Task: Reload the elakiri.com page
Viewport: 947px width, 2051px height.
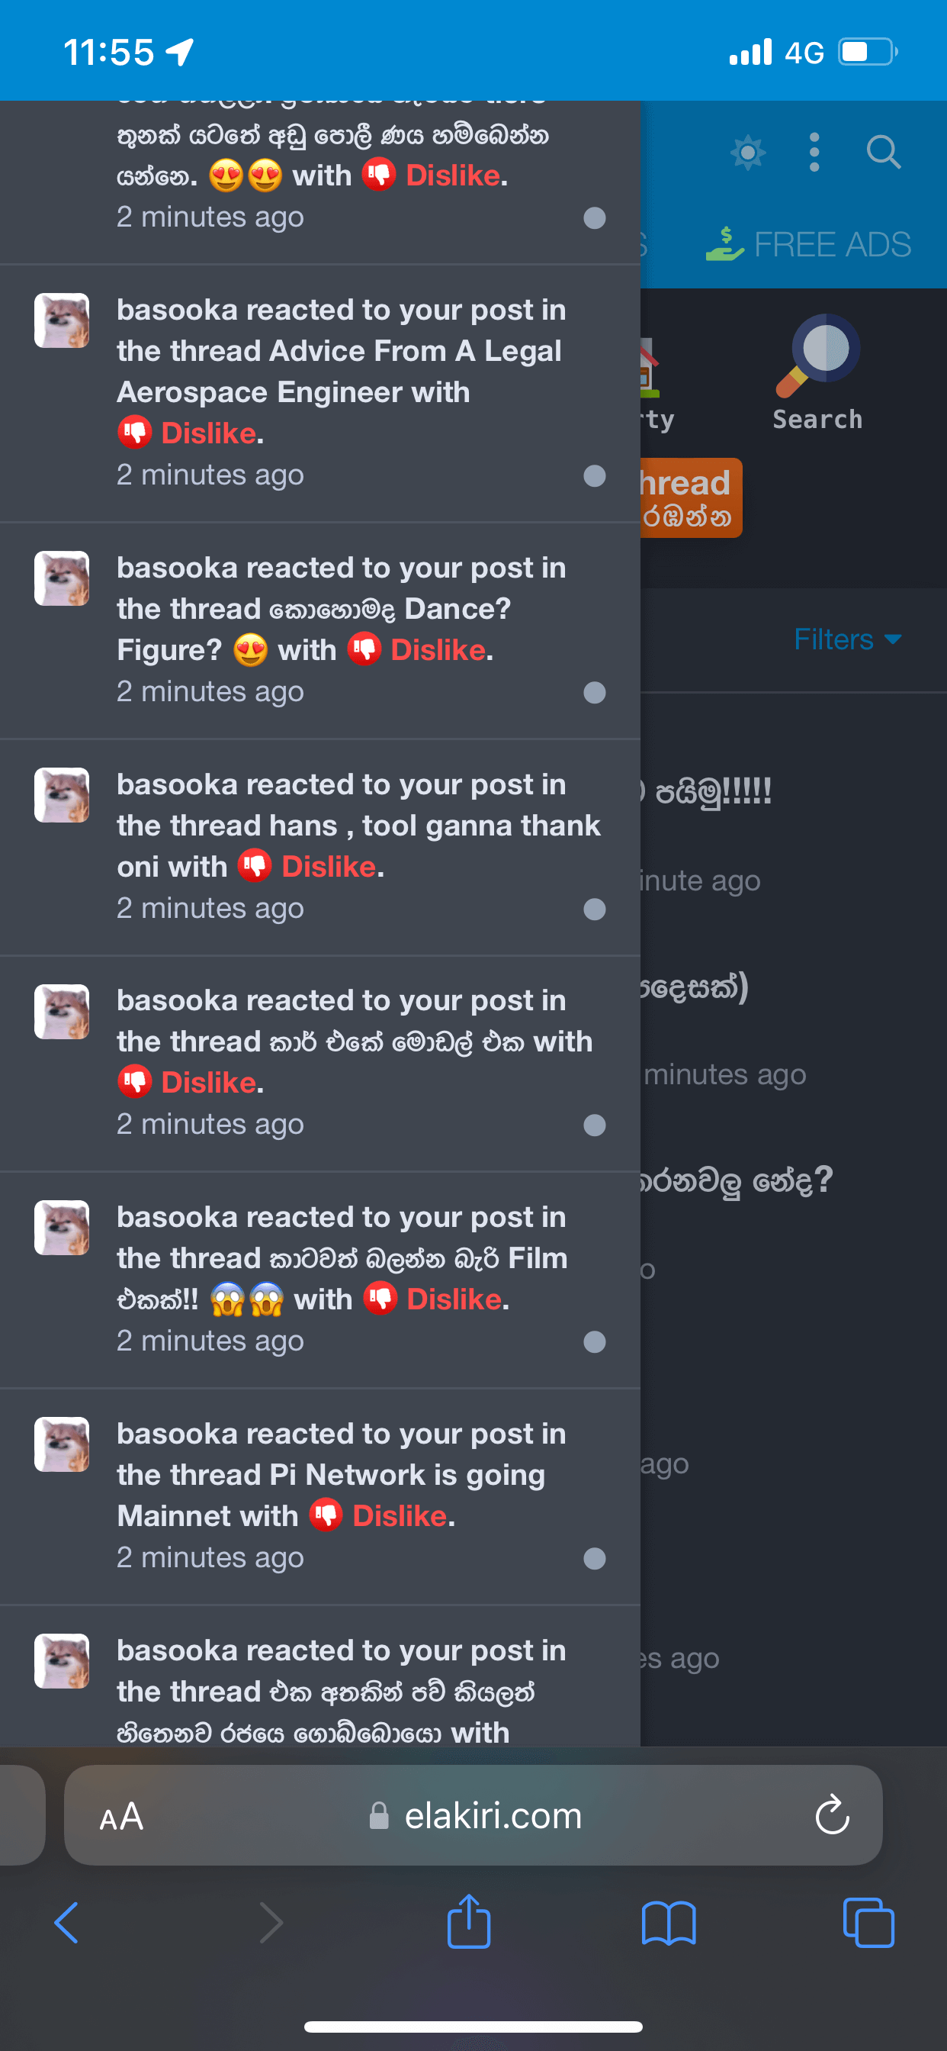Action: 833,1815
